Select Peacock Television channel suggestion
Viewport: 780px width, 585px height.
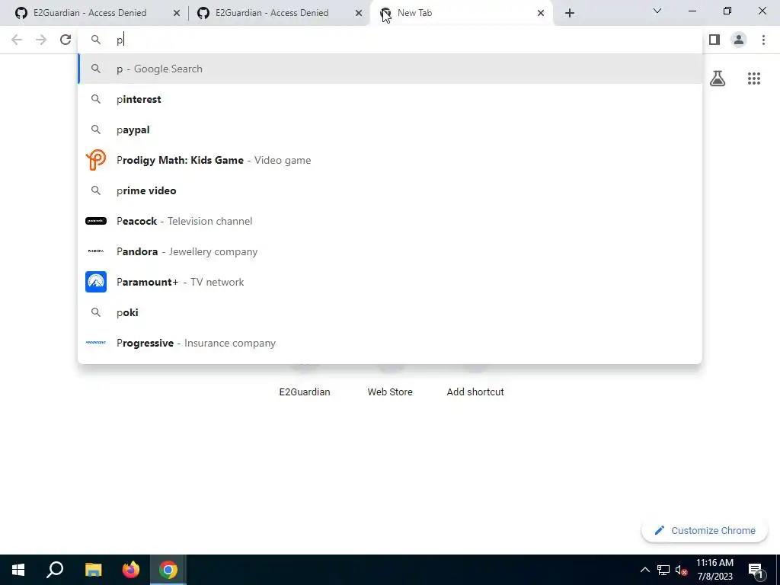390,221
